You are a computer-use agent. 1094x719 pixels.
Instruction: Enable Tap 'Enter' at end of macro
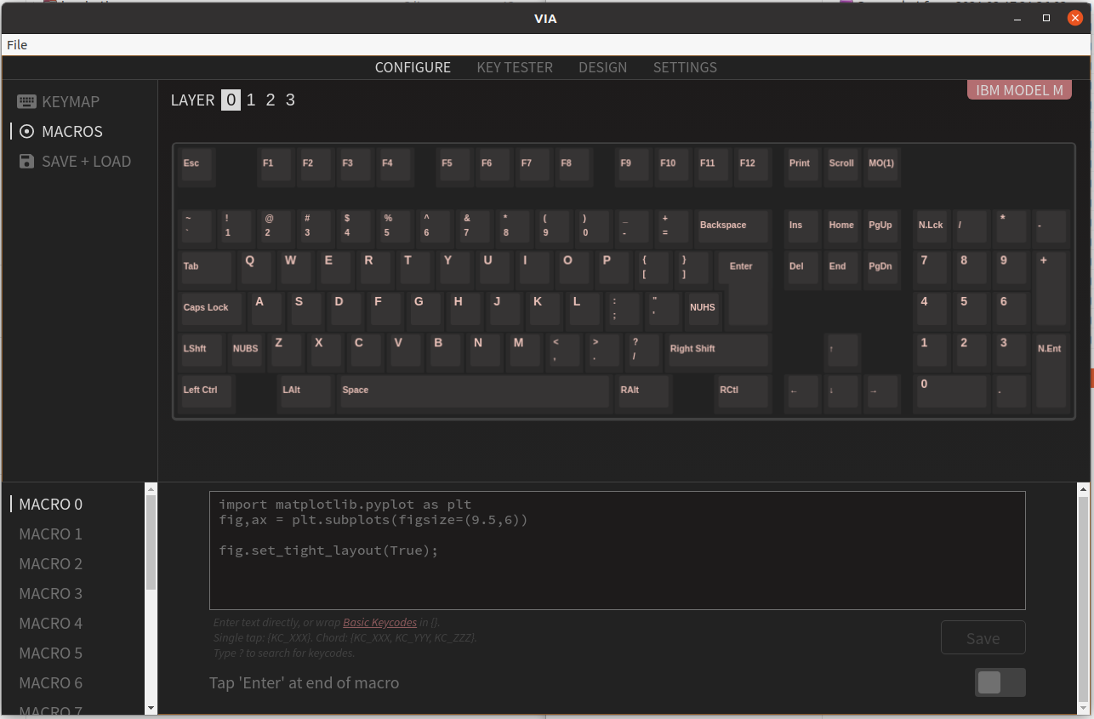[x=1000, y=682]
